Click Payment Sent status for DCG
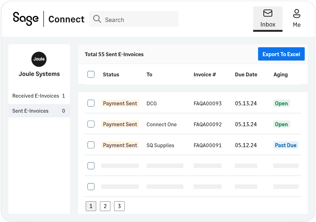The image size is (316, 222). [x=120, y=103]
